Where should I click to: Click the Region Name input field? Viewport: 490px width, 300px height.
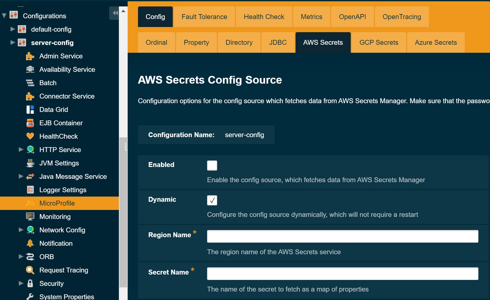pyautogui.click(x=342, y=236)
